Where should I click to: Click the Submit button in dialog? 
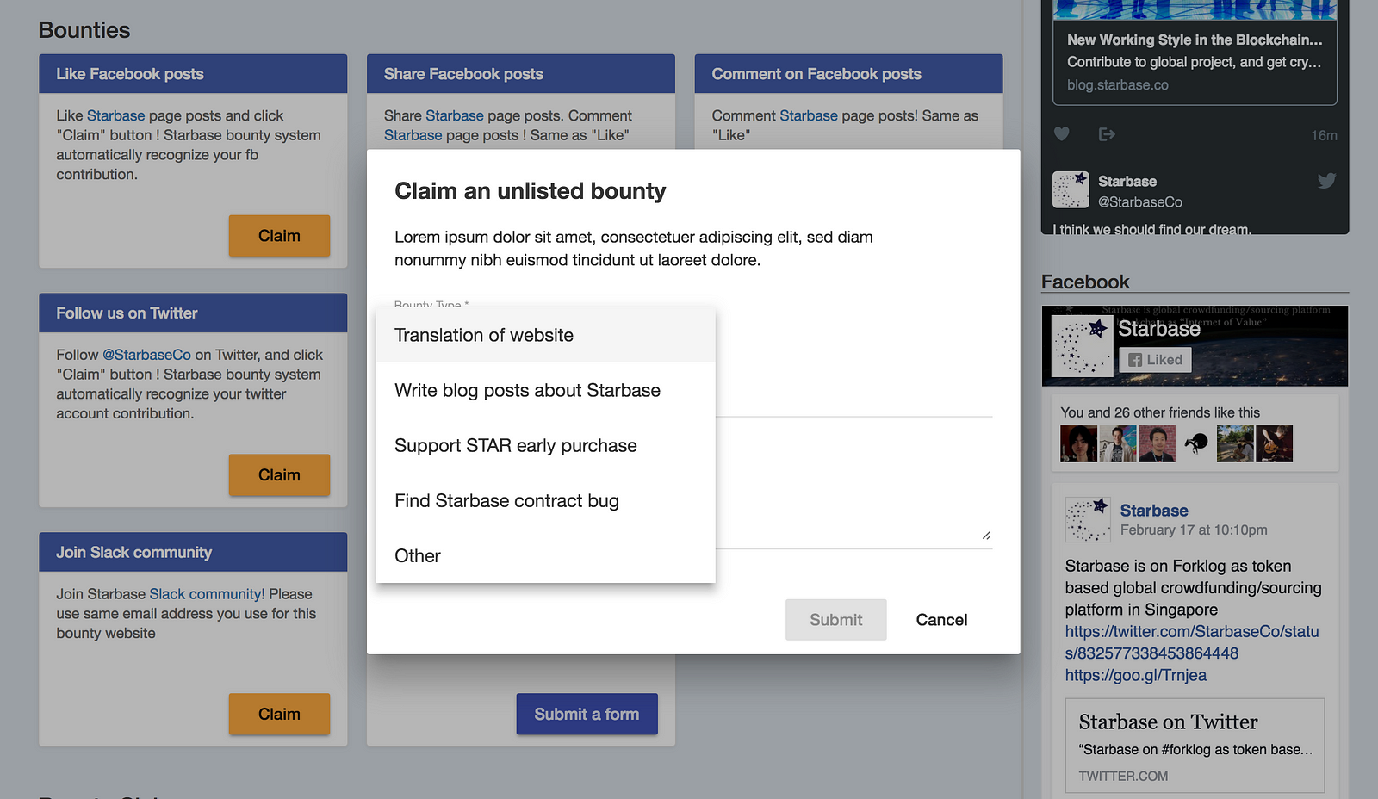click(835, 620)
